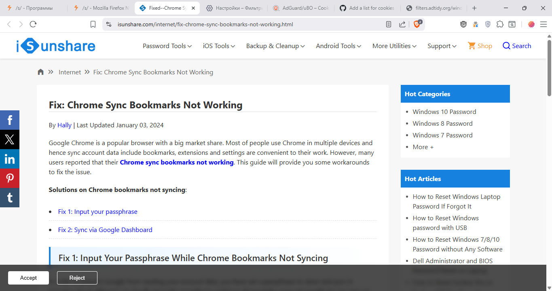Screen dimensions: 552x291
Task: Open the grey shield extension icon
Action: pyautogui.click(x=488, y=24)
